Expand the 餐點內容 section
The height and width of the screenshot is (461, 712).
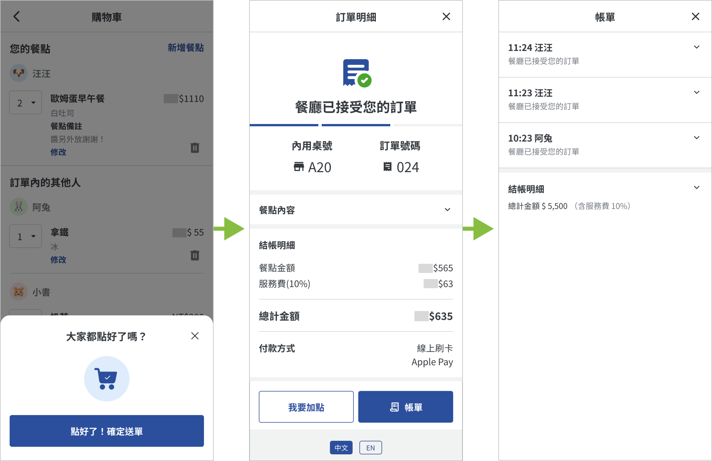coord(447,210)
